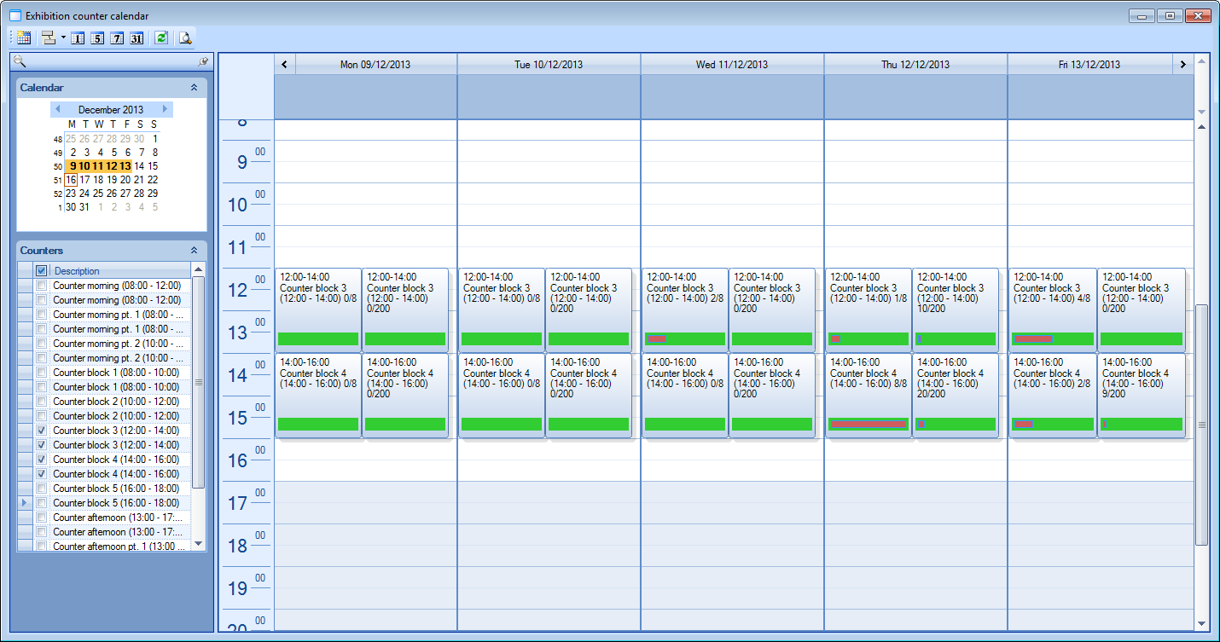Toggle the Description header select-all checkbox
Screen dimensions: 1220x642
pos(41,271)
